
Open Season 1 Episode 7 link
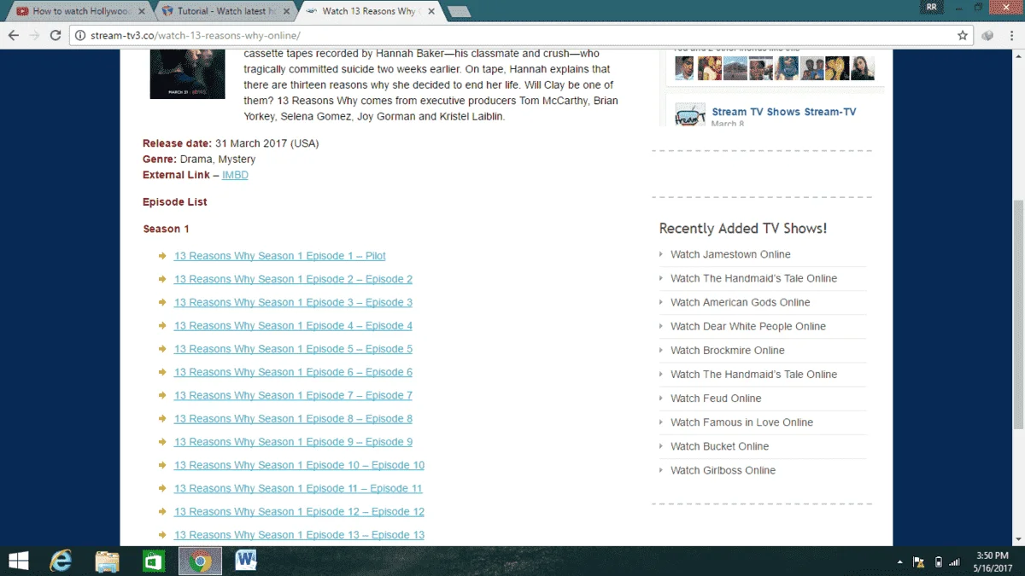293,395
